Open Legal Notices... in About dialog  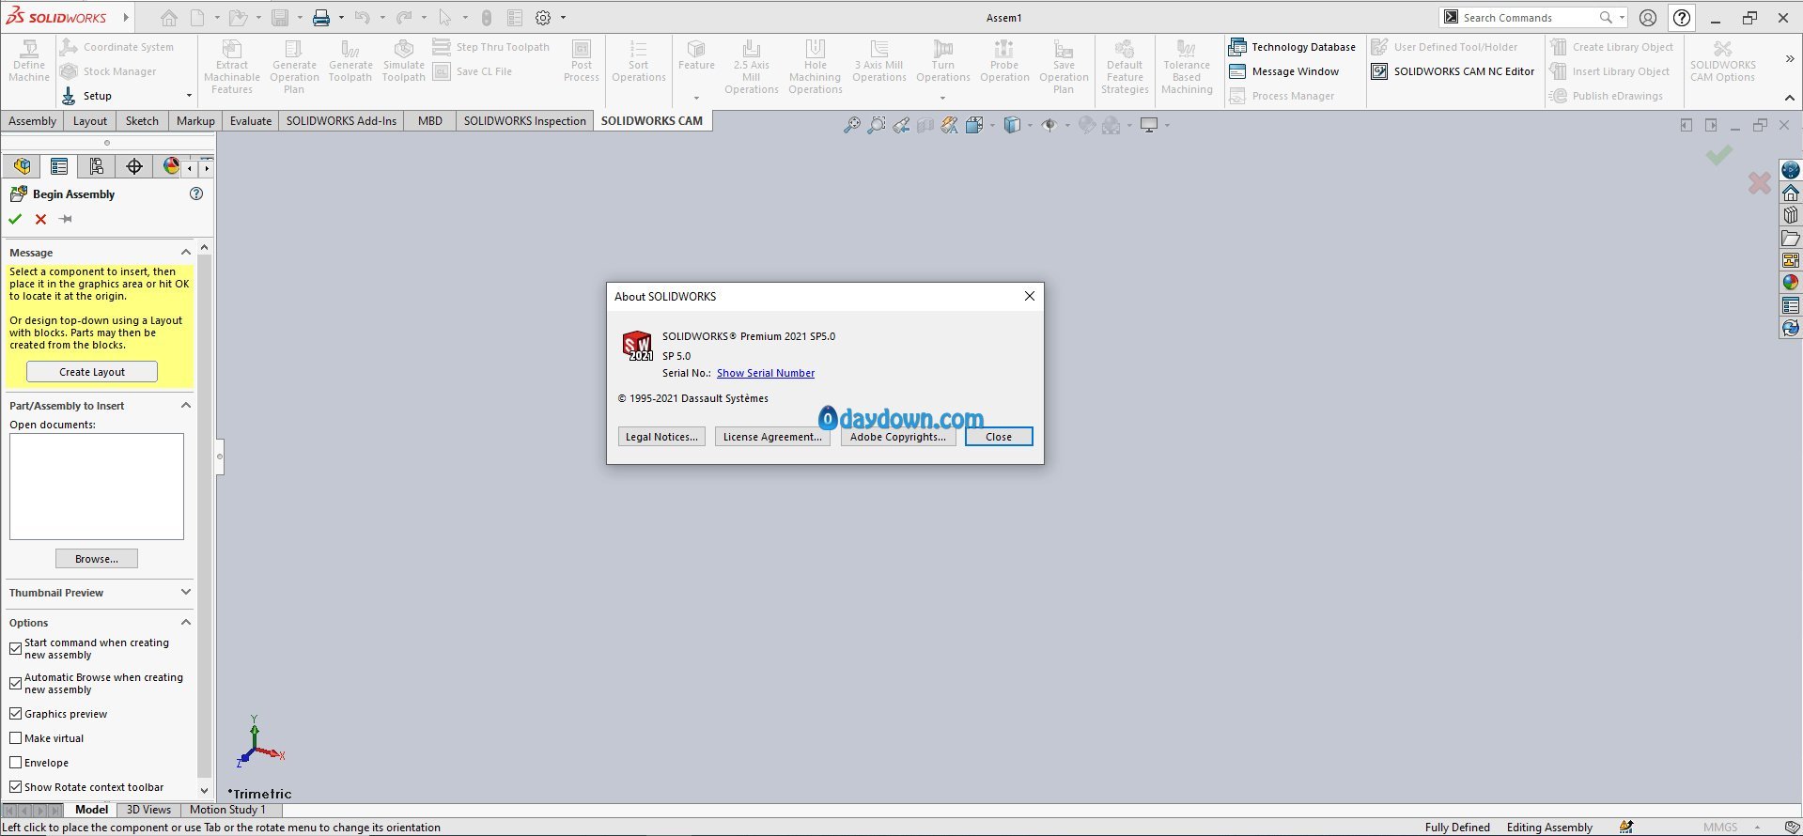click(661, 437)
